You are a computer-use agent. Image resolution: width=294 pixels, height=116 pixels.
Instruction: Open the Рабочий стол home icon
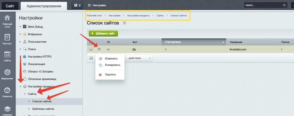click(7, 18)
